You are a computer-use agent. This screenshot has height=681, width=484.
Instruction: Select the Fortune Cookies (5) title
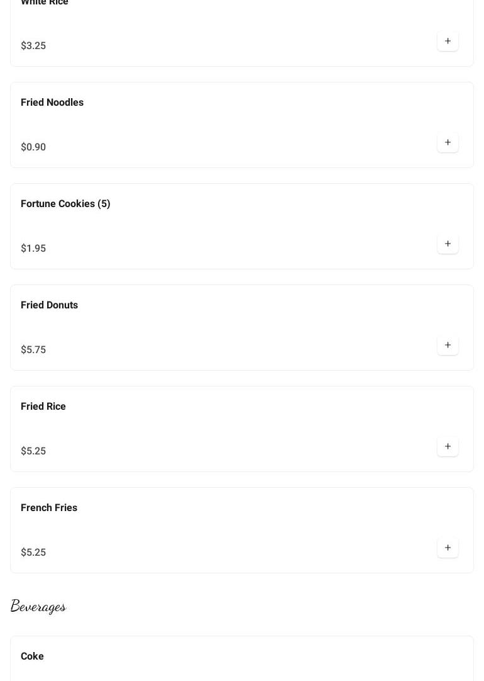click(65, 204)
